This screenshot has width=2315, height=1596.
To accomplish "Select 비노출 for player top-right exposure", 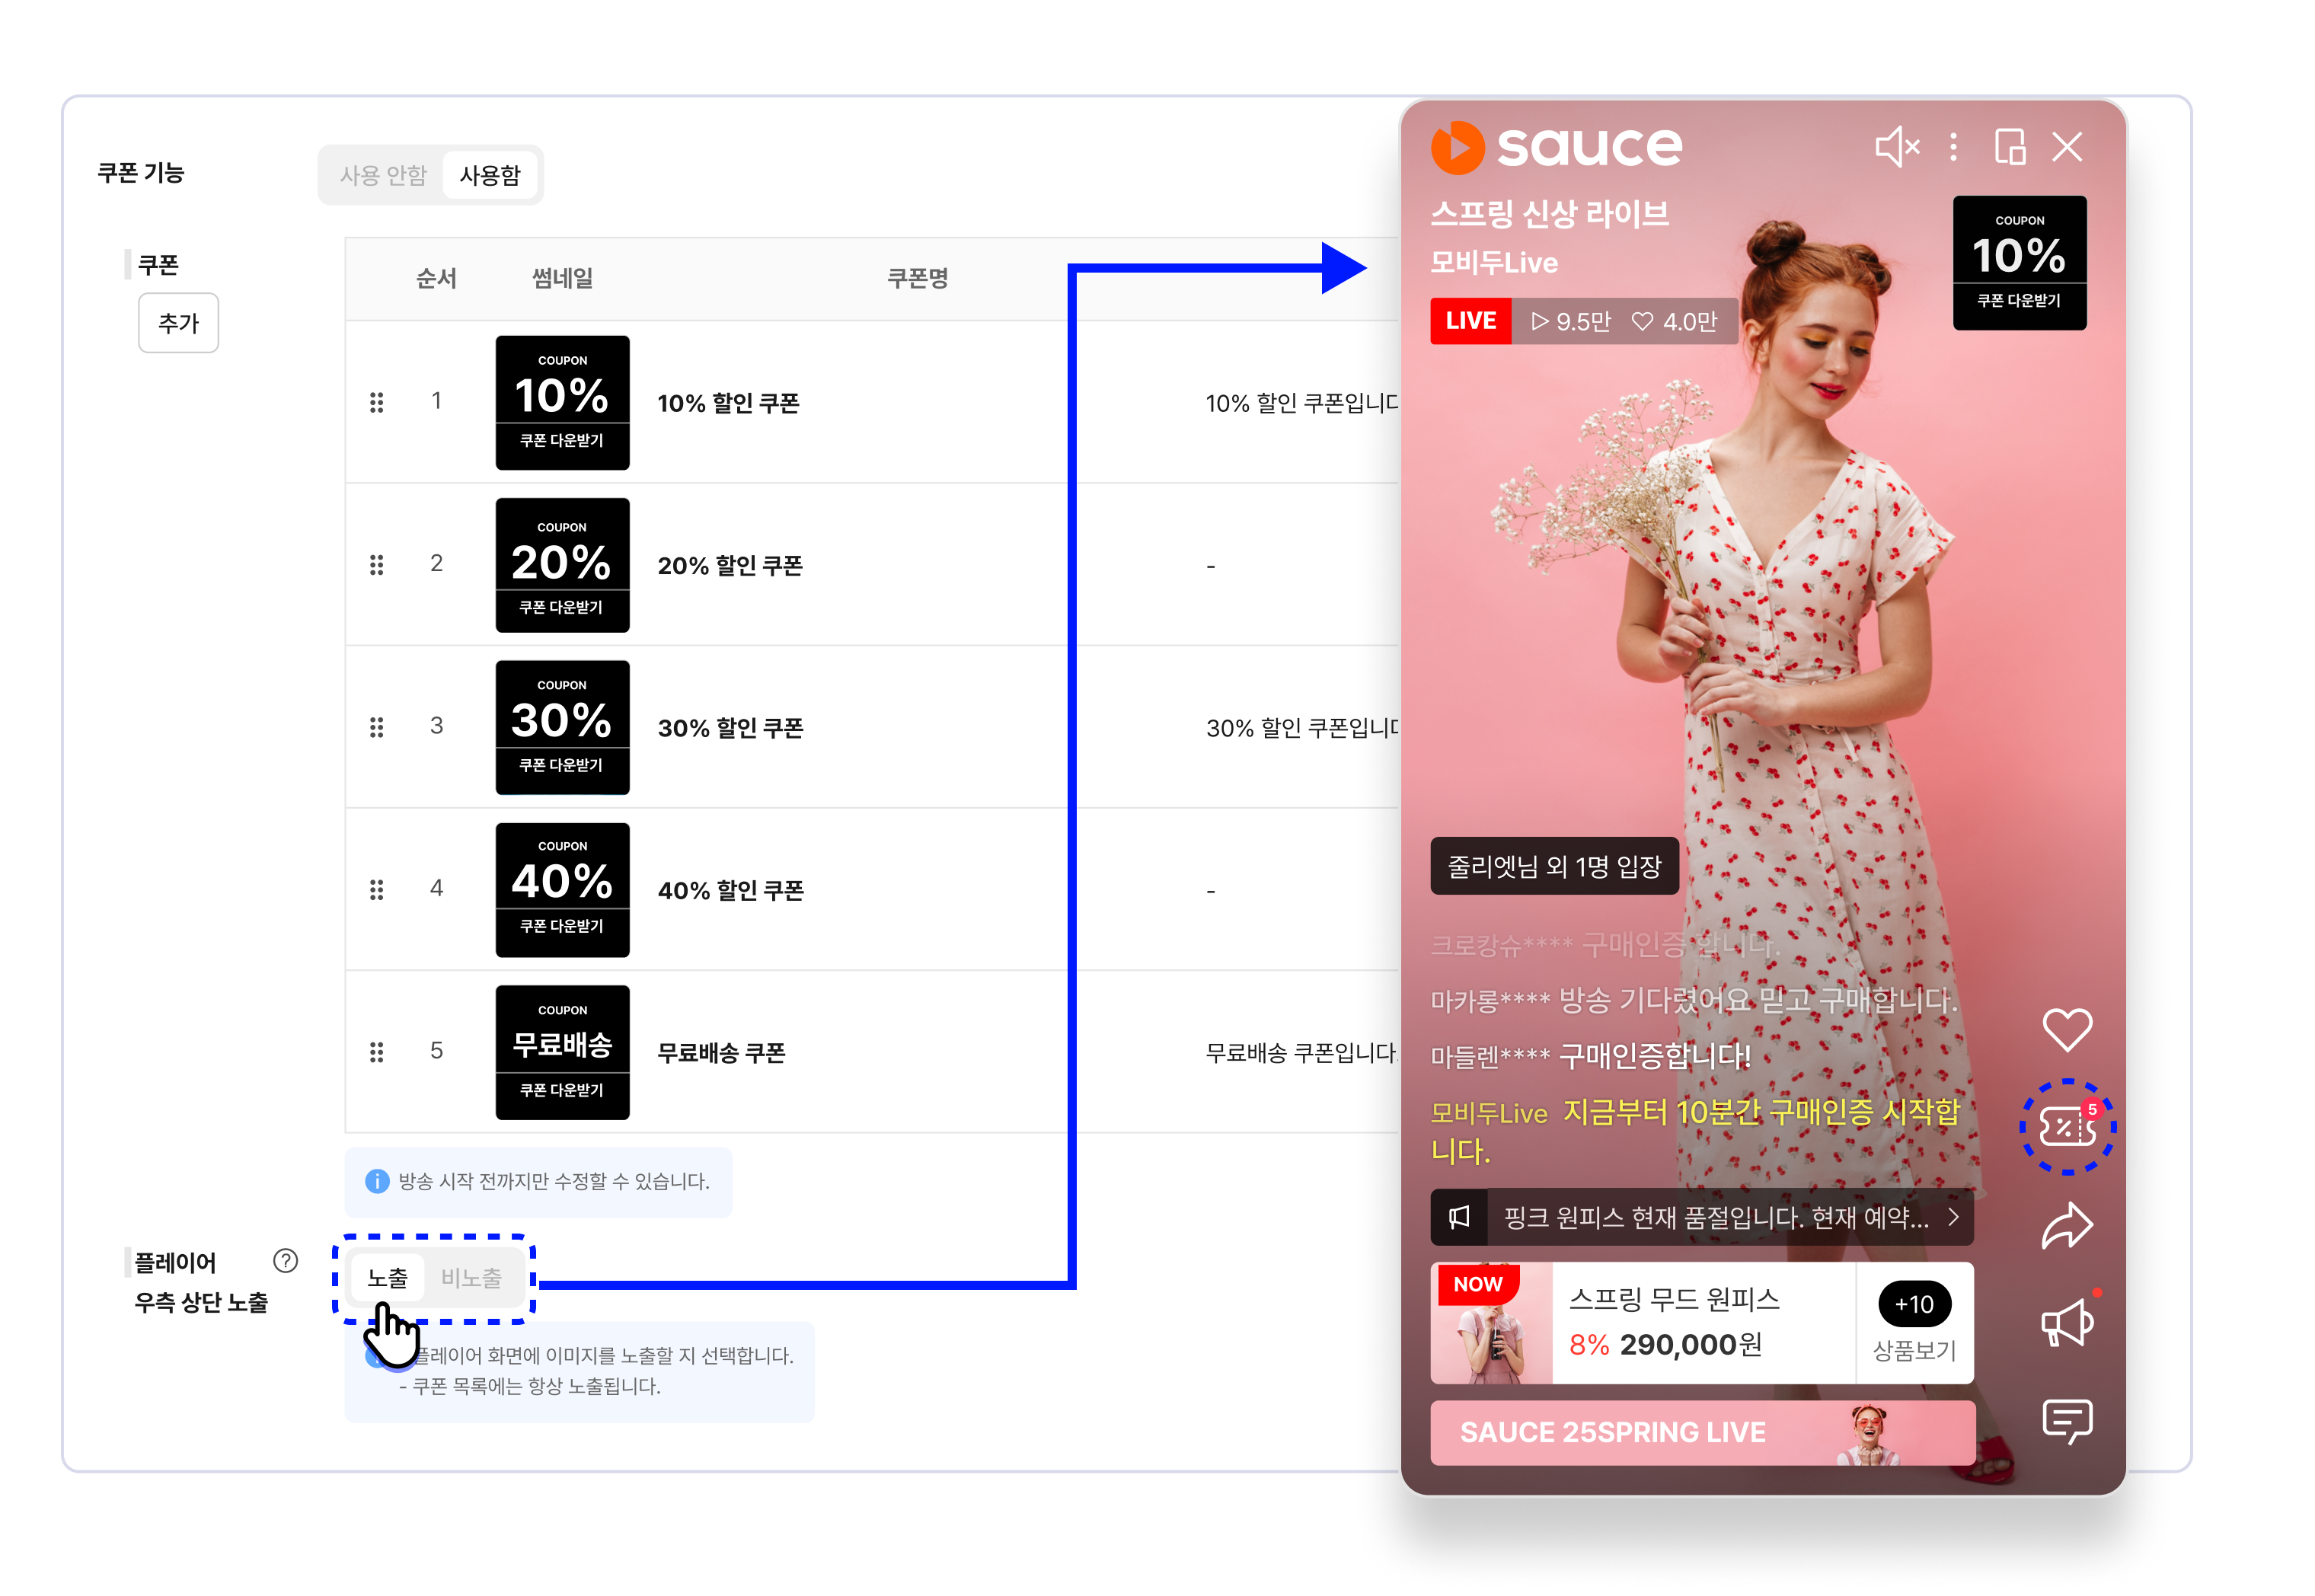I will point(471,1278).
